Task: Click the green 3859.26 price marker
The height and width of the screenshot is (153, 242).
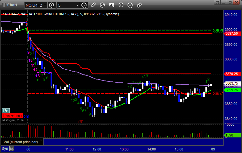Action: [x=232, y=90]
